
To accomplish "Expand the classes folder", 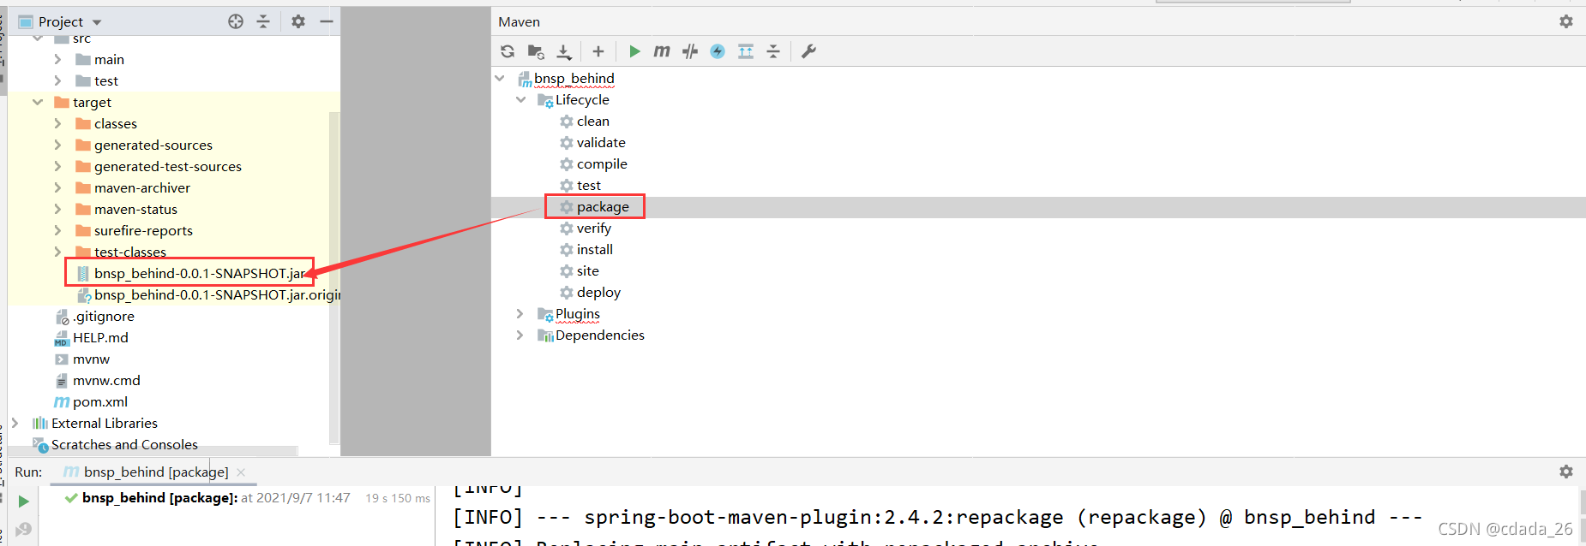I will click(x=57, y=123).
